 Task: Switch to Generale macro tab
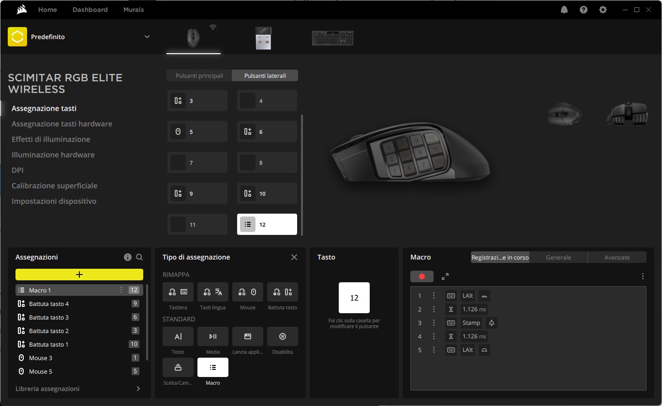pos(558,257)
